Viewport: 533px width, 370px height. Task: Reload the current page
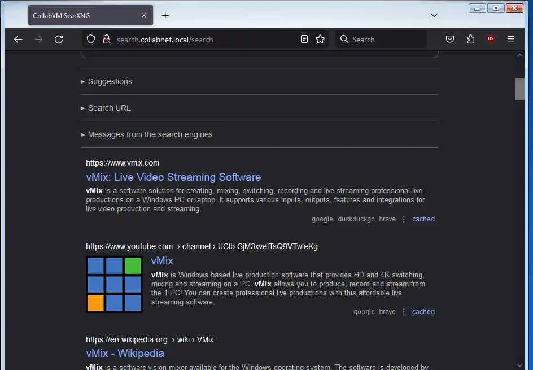click(59, 40)
